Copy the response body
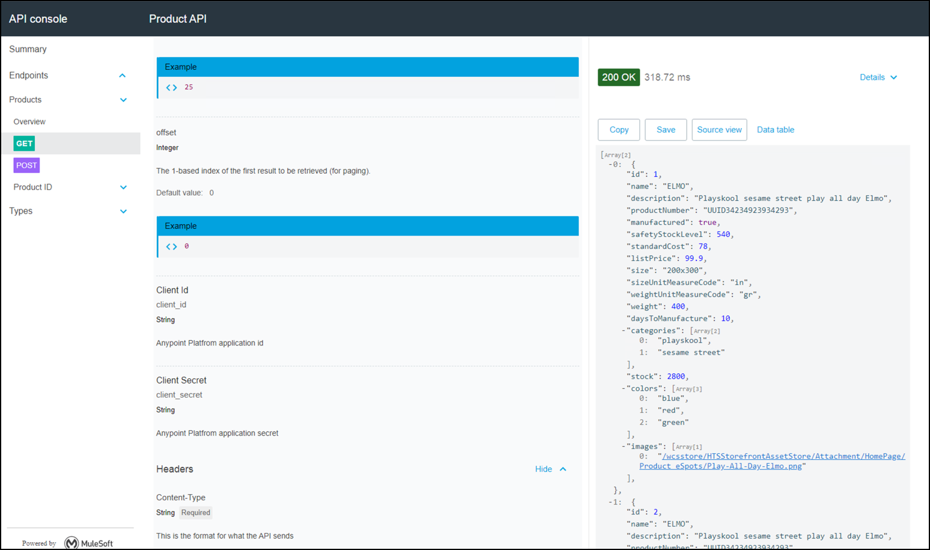 pyautogui.click(x=619, y=130)
